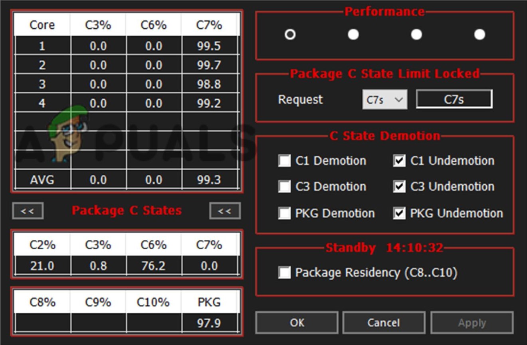Click the Package C States label
The width and height of the screenshot is (527, 345).
click(127, 210)
